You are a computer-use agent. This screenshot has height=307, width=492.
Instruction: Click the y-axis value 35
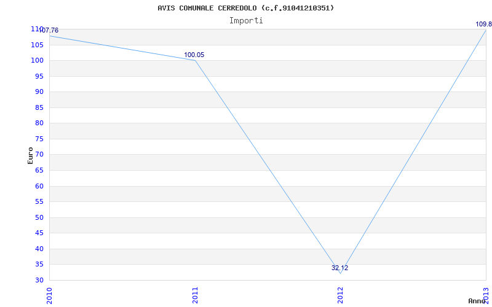coord(39,265)
